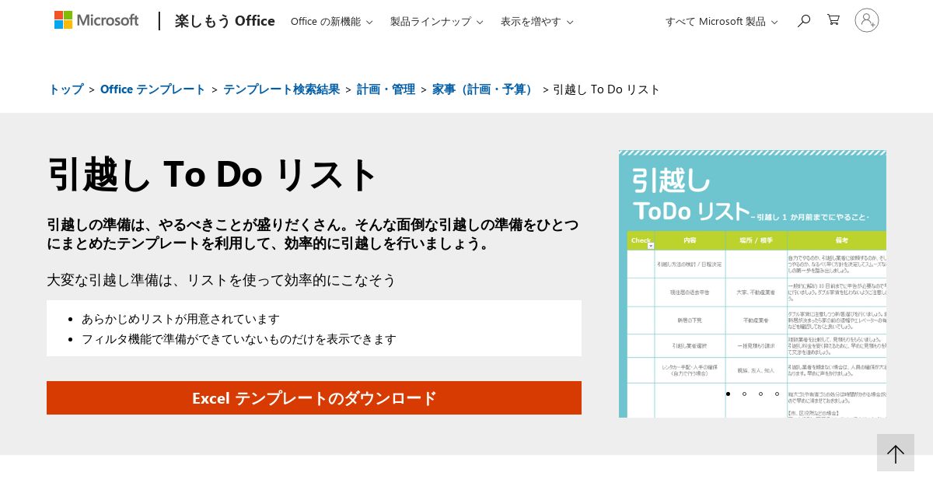Viewport: 933px width, 490px height.
Task: Select the first carousel dot
Action: 728,394
